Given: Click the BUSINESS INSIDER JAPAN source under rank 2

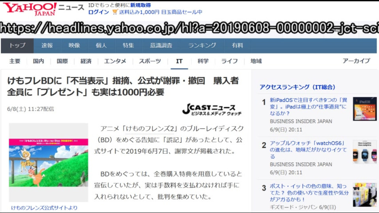Looking at the screenshot, I should click(x=301, y=164).
